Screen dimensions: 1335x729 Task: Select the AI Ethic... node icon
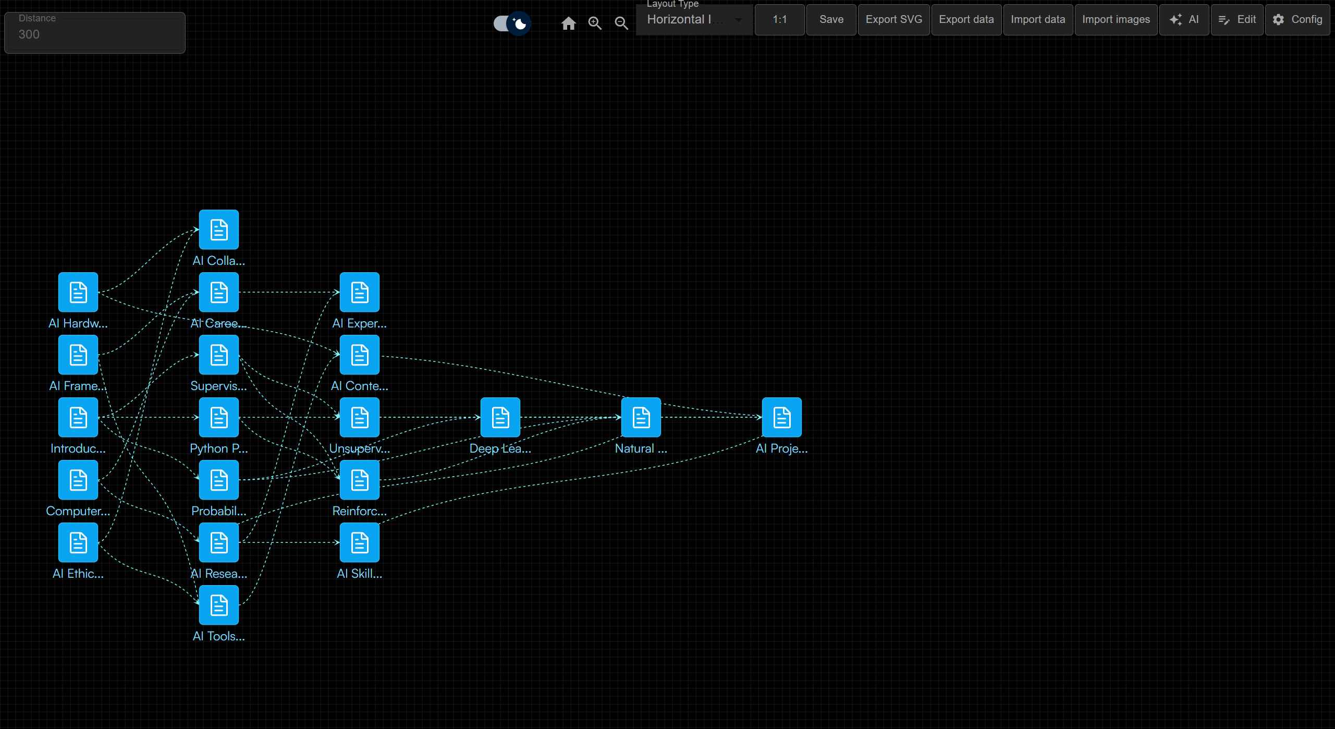(x=78, y=542)
